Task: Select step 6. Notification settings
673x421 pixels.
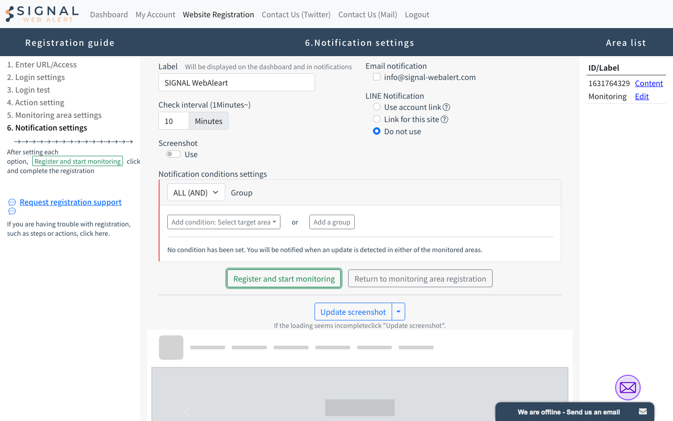Action: (47, 128)
